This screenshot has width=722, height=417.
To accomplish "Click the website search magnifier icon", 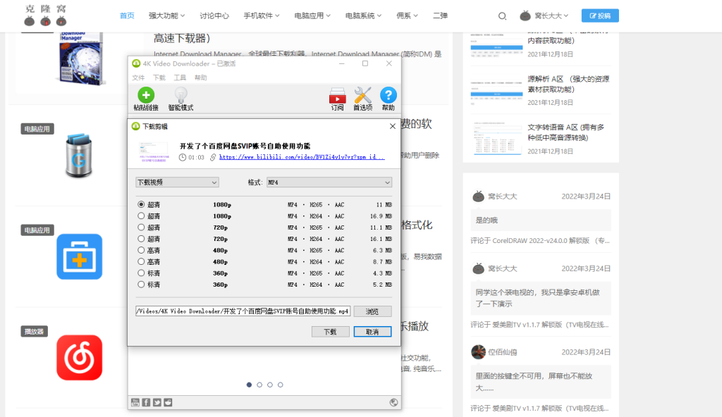I will (x=502, y=16).
